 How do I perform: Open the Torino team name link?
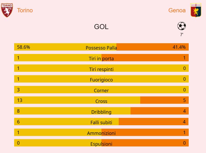pos(25,10)
